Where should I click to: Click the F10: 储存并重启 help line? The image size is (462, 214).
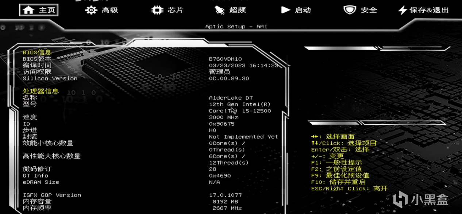[x=338, y=182]
